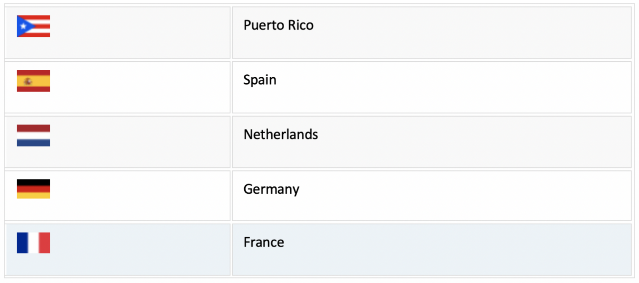This screenshot has height=283, width=639.
Task: Click the coat of arms on Spain flag
Action: [x=28, y=81]
